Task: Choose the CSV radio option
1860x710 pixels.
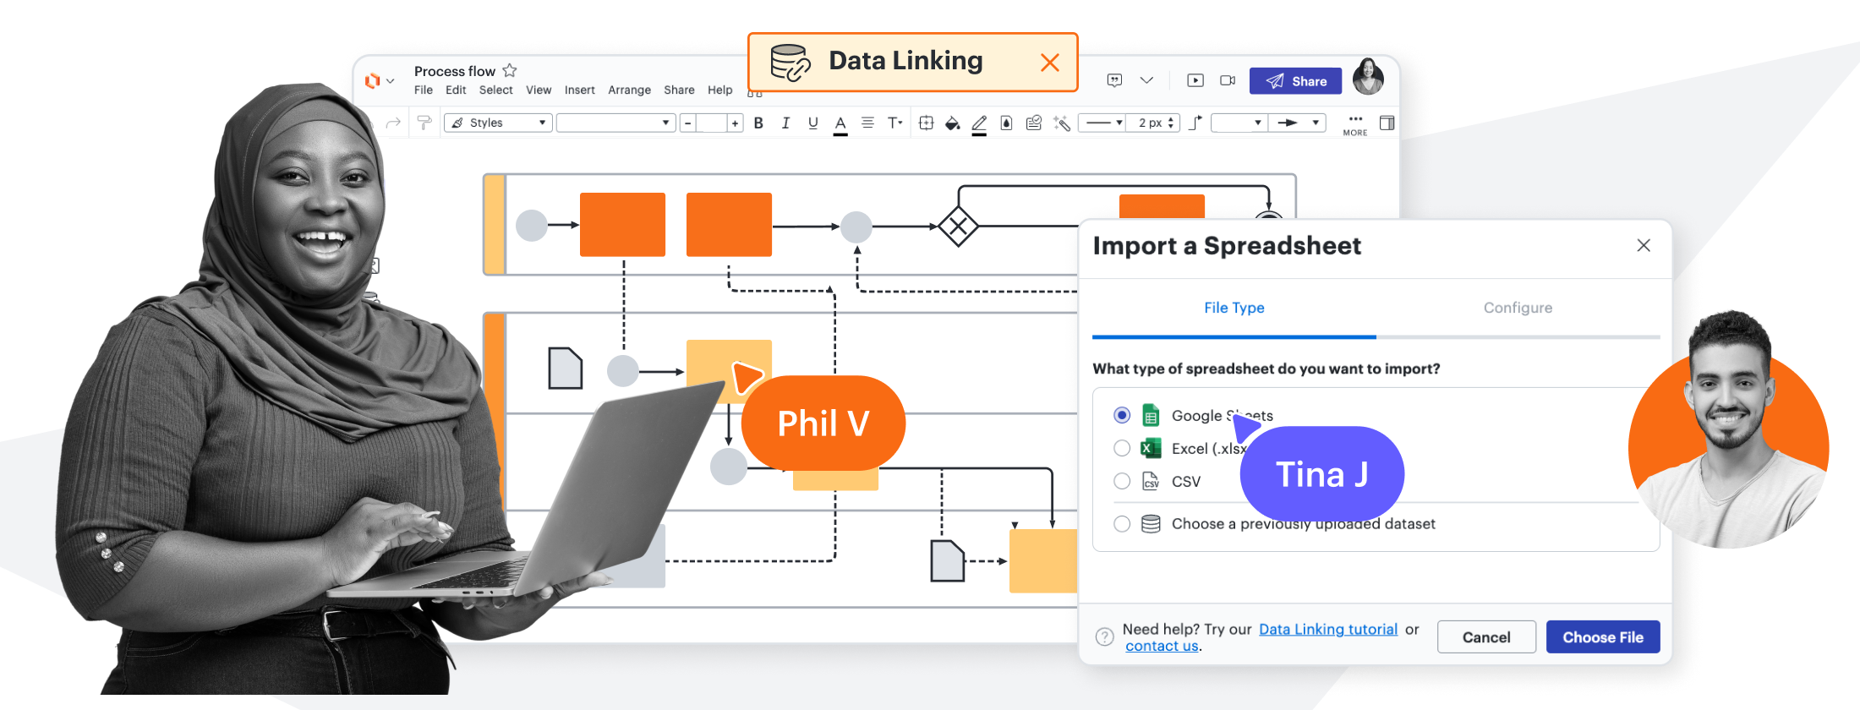Action: (1122, 481)
